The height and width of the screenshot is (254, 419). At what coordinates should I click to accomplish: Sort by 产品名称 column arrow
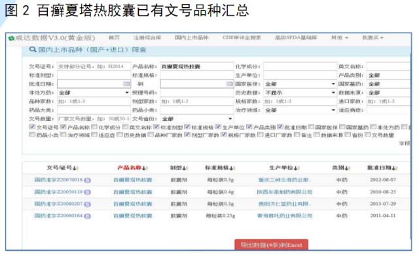click(144, 168)
